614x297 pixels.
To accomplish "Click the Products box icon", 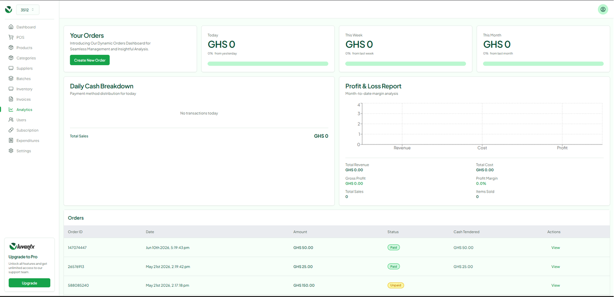I will [11, 48].
